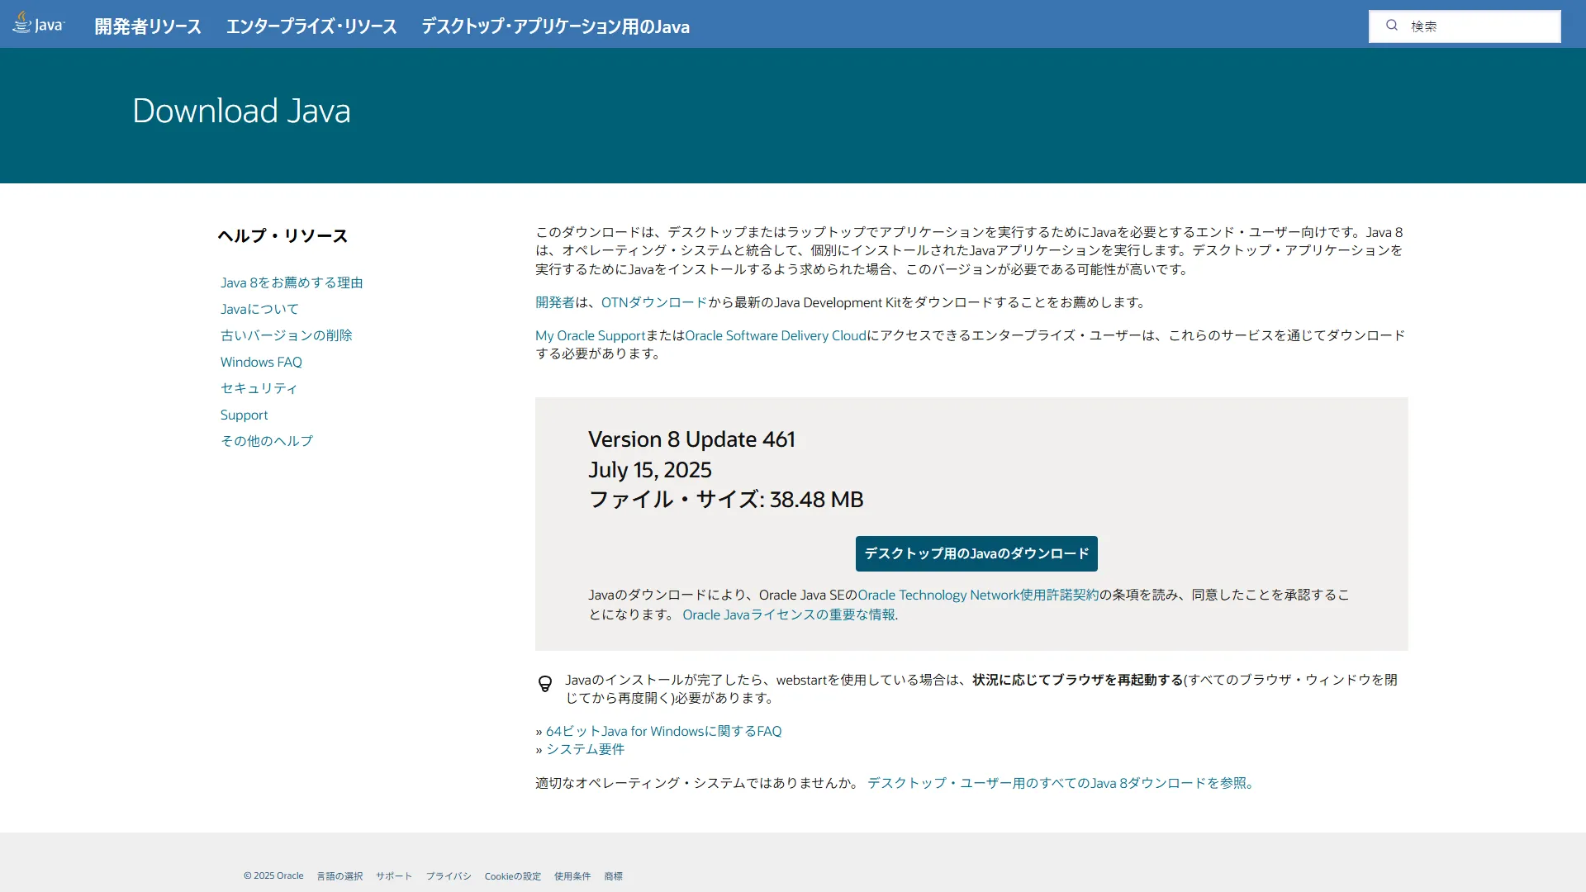Open Cookieの設定 in the footer
Viewport: 1586px width, 892px height.
[x=512, y=875]
